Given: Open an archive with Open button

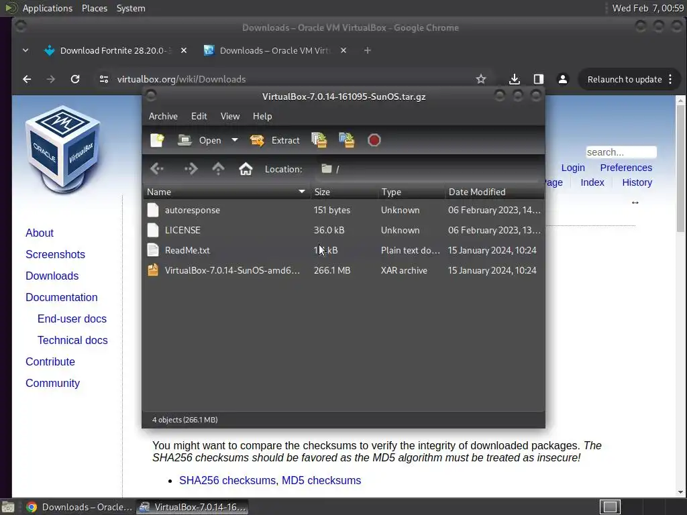Looking at the screenshot, I should [199, 140].
